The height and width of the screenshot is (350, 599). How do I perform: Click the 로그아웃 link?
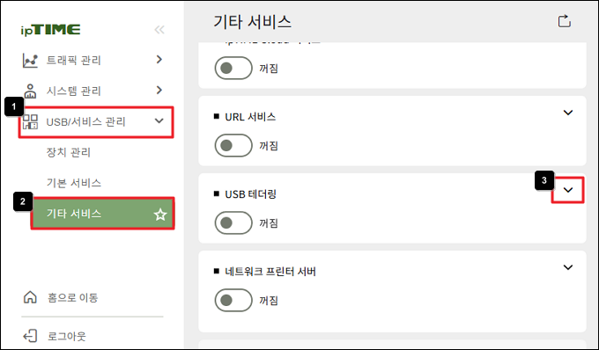[66, 336]
